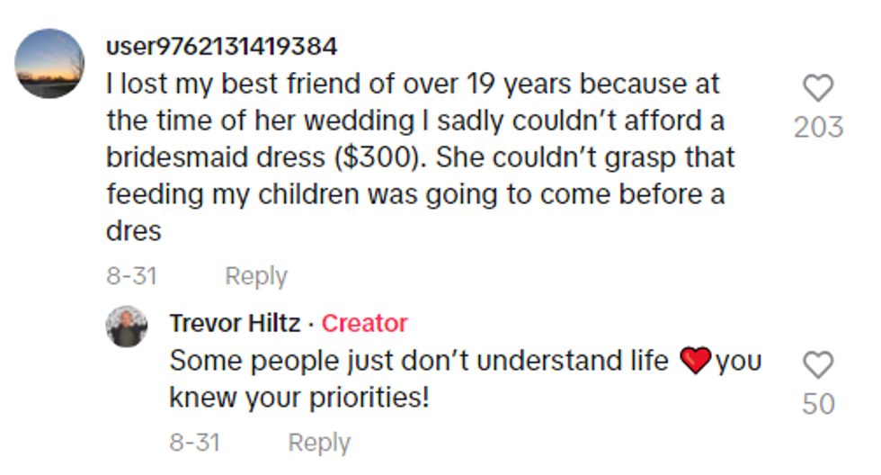
Task: Reply to the bridesmaid dress comment
Action: tap(255, 276)
